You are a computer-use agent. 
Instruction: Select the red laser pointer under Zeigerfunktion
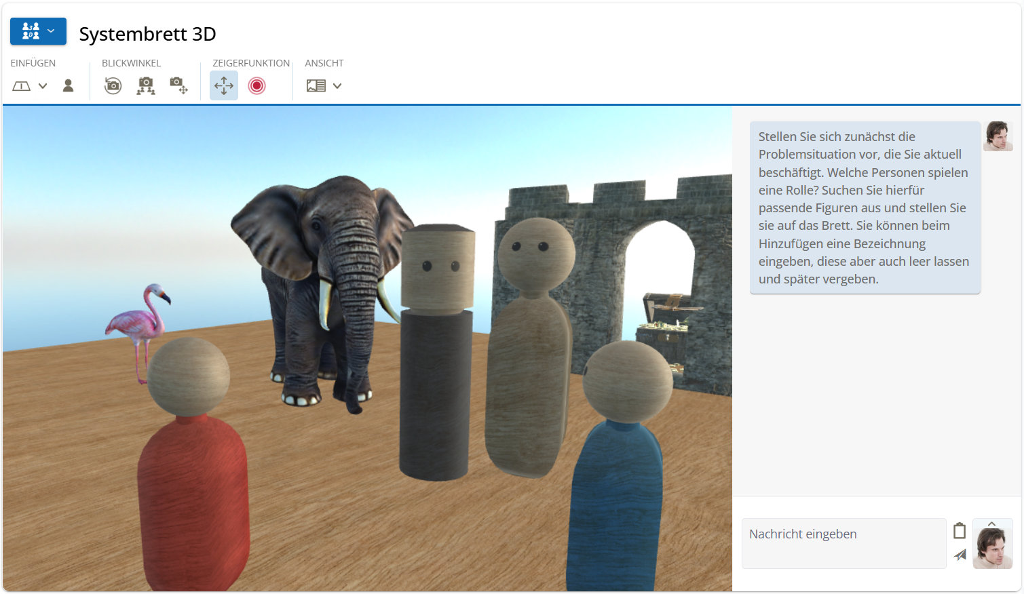(258, 85)
